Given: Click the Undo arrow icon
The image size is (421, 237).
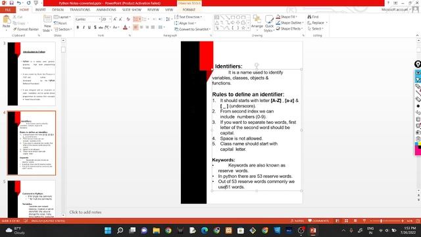Looking at the screenshot, I should point(19,3).
